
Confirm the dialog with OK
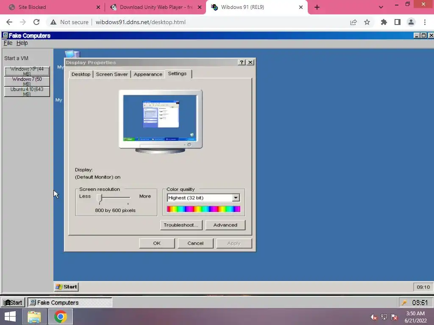coord(157,243)
